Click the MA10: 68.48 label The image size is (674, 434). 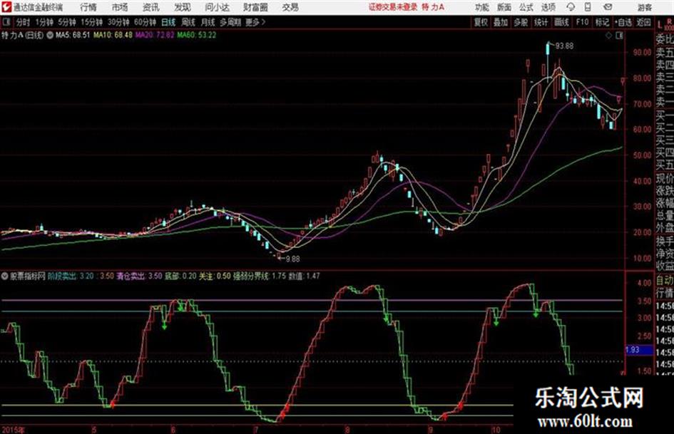point(113,35)
